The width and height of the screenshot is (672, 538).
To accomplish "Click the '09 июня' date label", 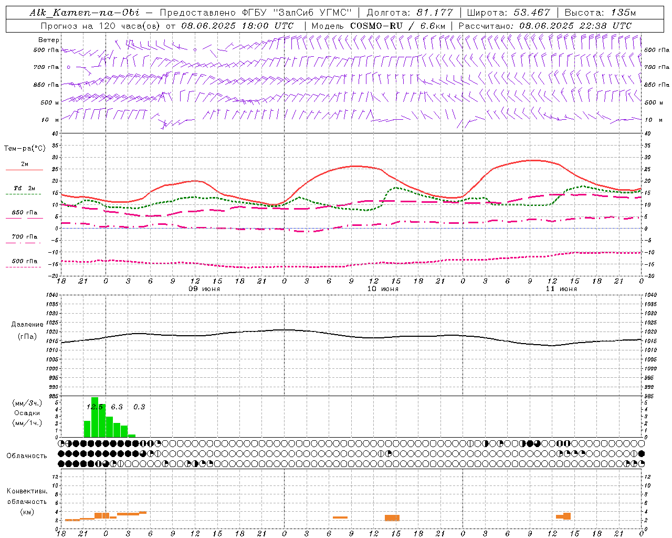I will click(x=204, y=289).
